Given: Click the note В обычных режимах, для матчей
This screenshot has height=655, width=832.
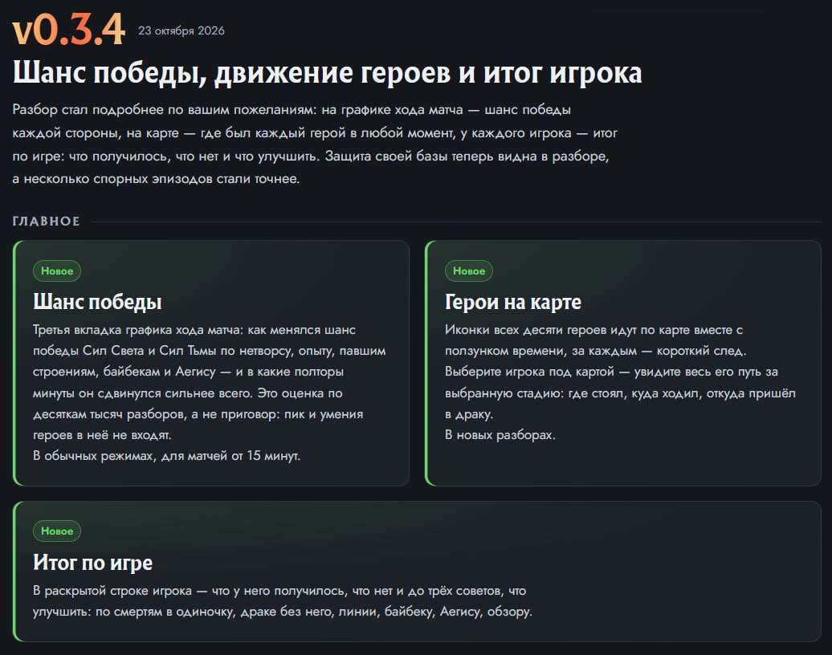Looking at the screenshot, I should click(x=166, y=456).
